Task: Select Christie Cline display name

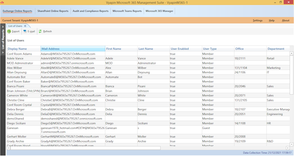Action: 16,100
